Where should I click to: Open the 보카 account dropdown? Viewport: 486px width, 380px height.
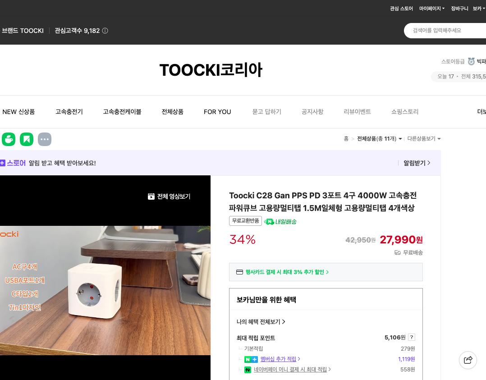pos(479,8)
